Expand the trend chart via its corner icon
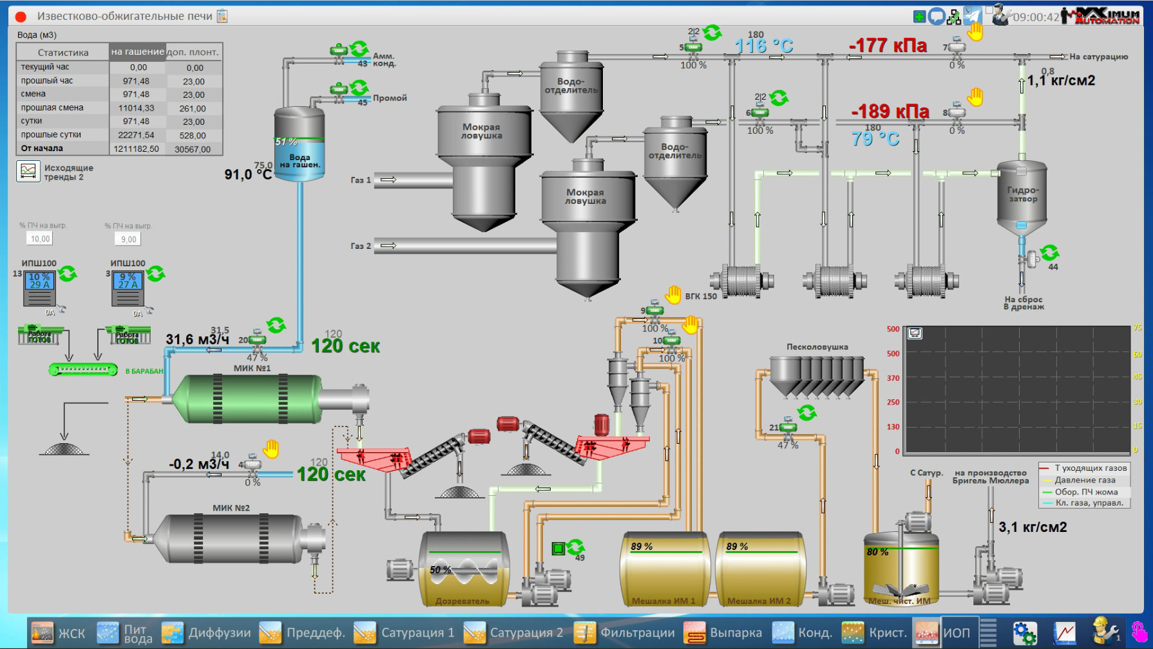The height and width of the screenshot is (649, 1153). (x=915, y=333)
